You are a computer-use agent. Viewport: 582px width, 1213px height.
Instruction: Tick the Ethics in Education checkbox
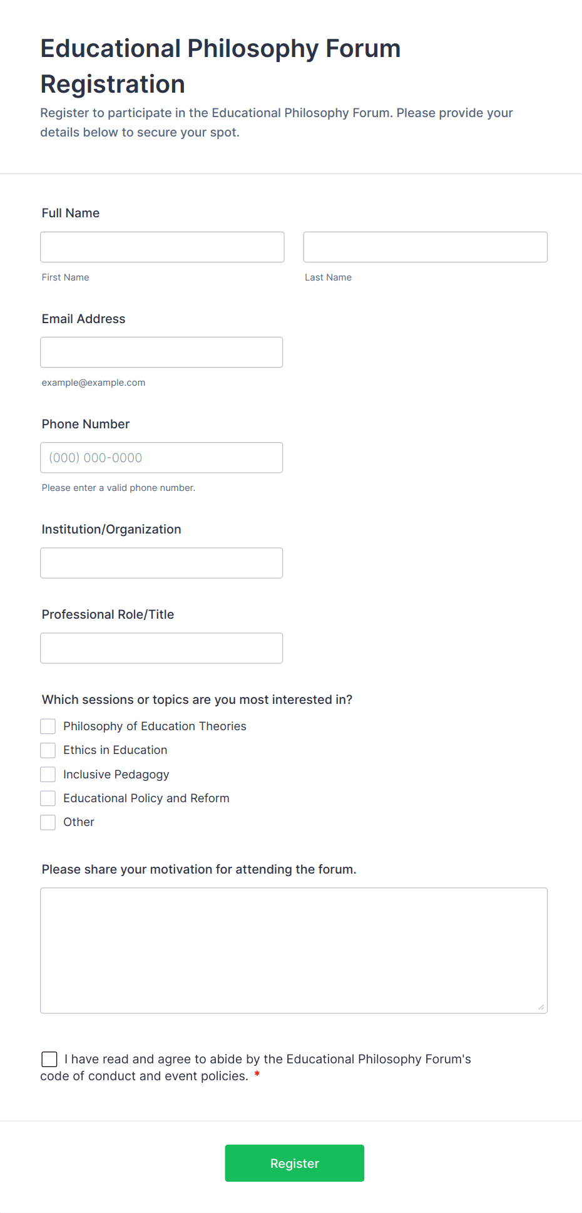click(48, 750)
